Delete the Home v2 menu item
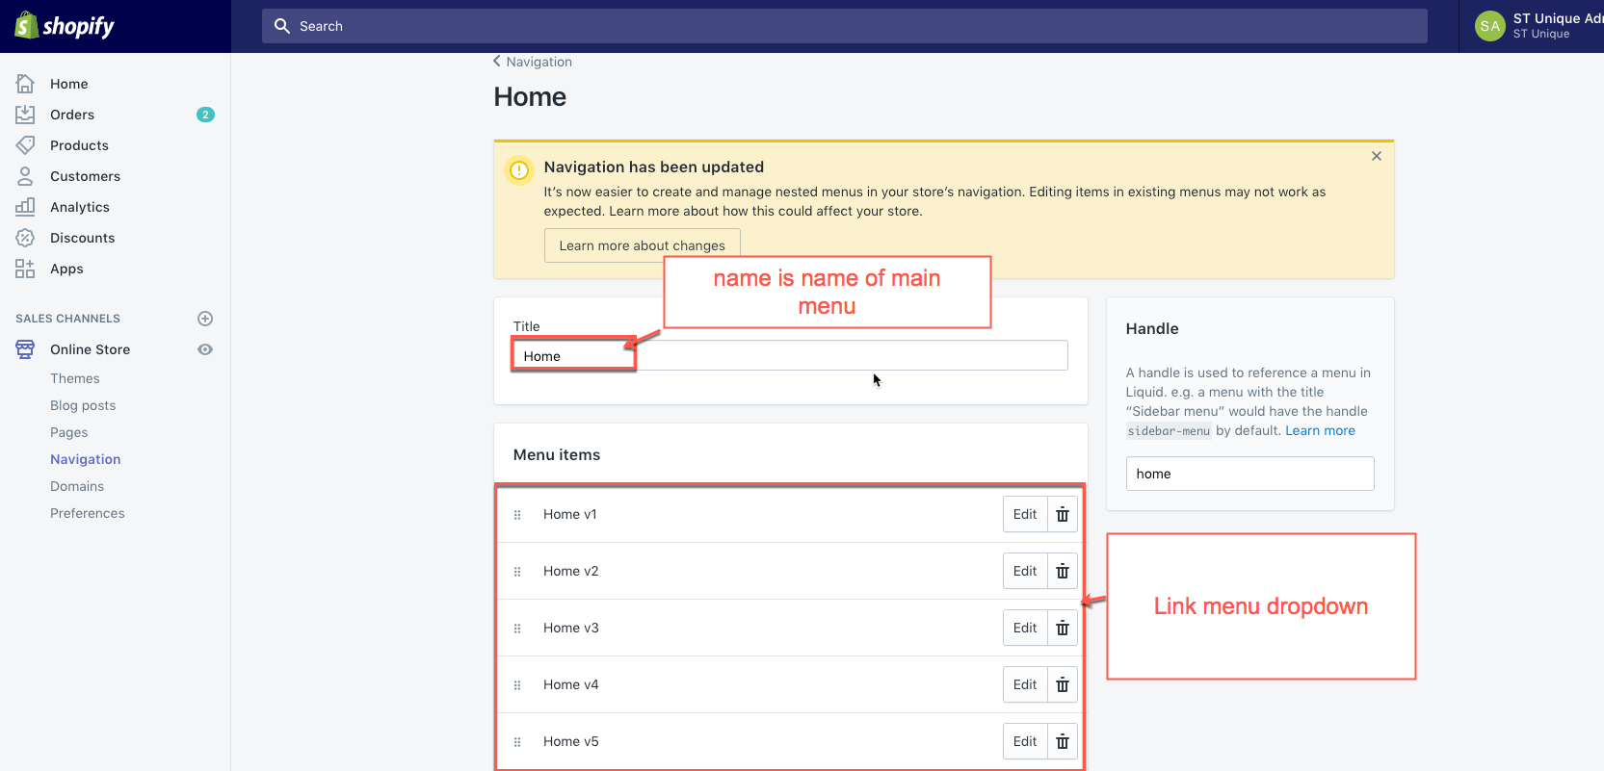Screen dimensions: 1604x771 click(x=1063, y=572)
